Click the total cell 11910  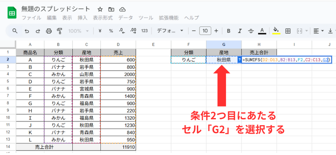click(x=118, y=147)
